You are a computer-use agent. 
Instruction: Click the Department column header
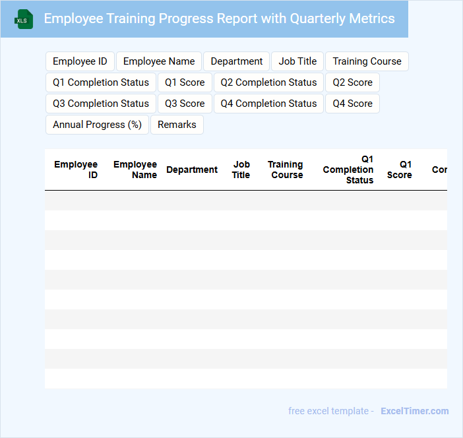(192, 170)
